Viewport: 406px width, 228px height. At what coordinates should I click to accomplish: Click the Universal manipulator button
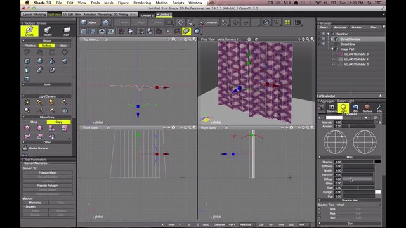(207, 23)
